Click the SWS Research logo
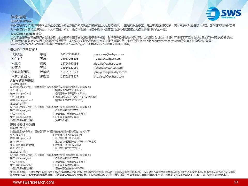The image size is (248, 186). [223, 14]
